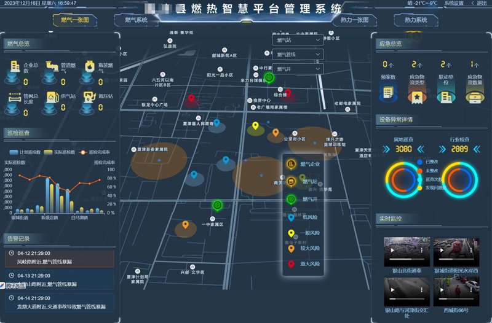Toggle 低风险 in the map legend
The width and height of the screenshot is (492, 323).
[303, 217]
